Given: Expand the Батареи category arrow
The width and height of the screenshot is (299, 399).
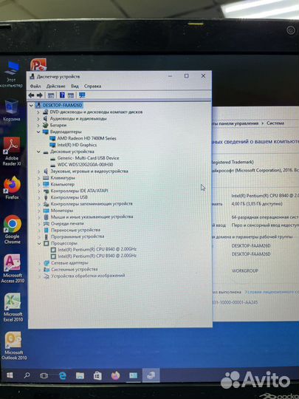Looking at the screenshot, I should click(38, 125).
